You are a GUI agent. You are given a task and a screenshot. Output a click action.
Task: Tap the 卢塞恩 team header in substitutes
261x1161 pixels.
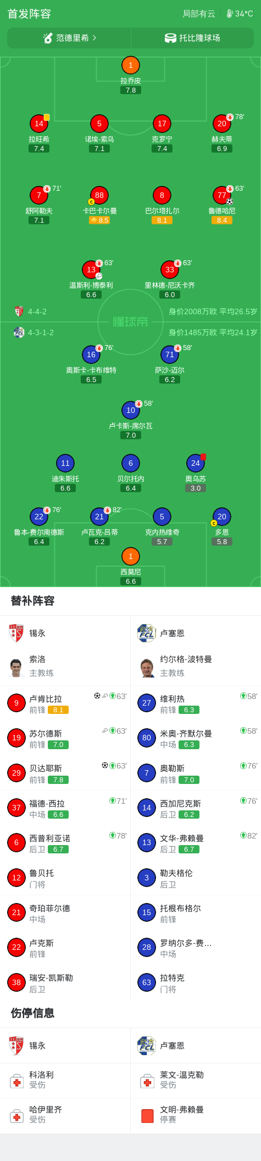[196, 633]
